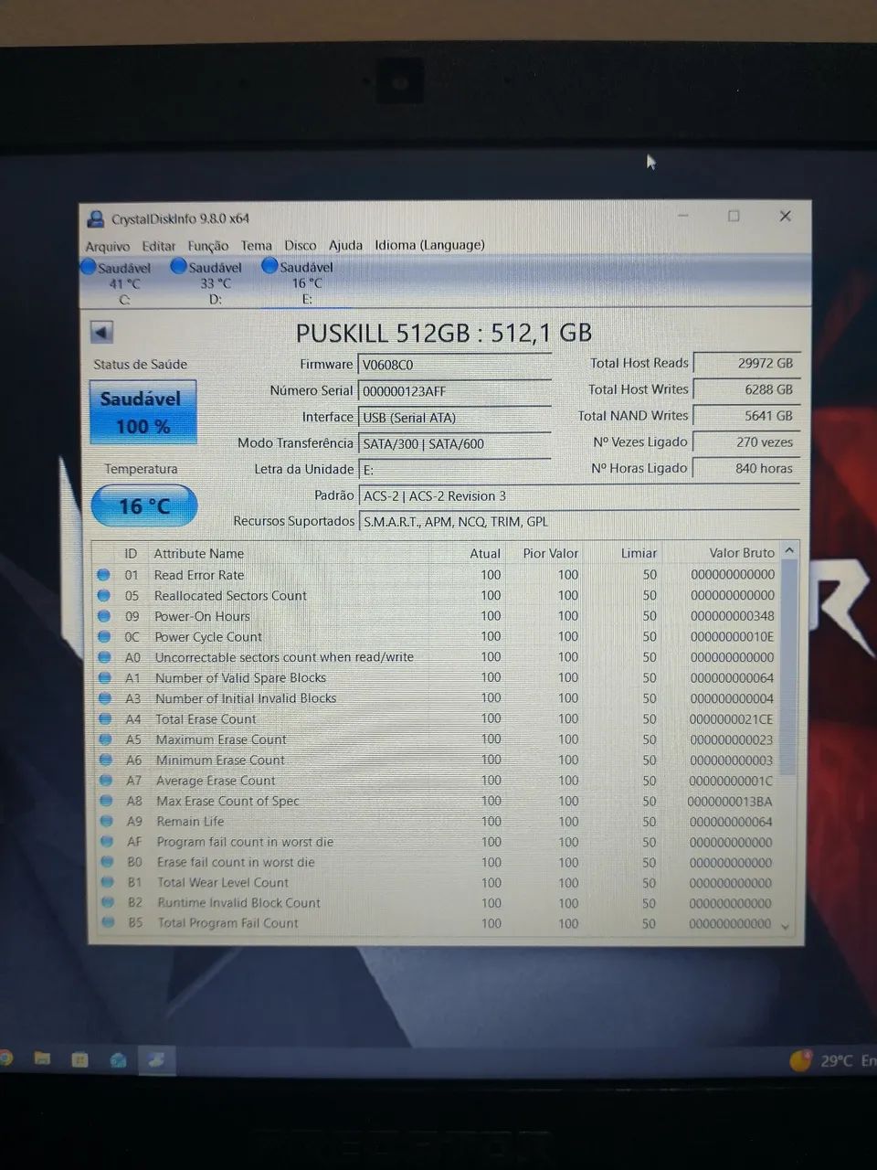
Task: Click the Total Host Writes value 6288 GB
Action: [x=746, y=389]
